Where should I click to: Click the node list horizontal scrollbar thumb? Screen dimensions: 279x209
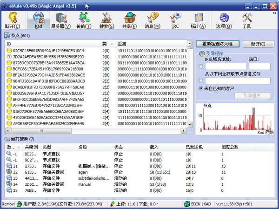pyautogui.click(x=41, y=131)
